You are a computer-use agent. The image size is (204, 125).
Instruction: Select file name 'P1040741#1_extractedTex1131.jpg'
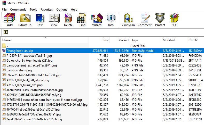click(29, 56)
